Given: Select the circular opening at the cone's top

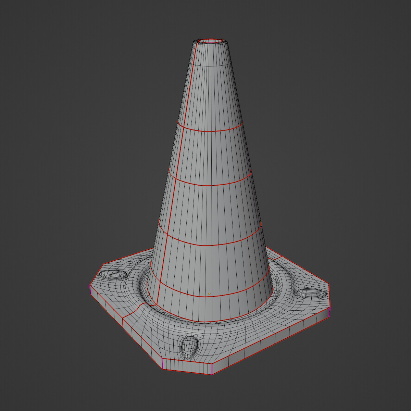Looking at the screenshot, I should tap(210, 41).
